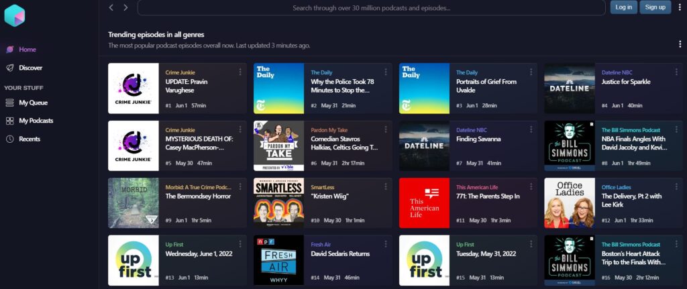Navigate to the Discover section
Image resolution: width=687 pixels, height=289 pixels.
(30, 68)
